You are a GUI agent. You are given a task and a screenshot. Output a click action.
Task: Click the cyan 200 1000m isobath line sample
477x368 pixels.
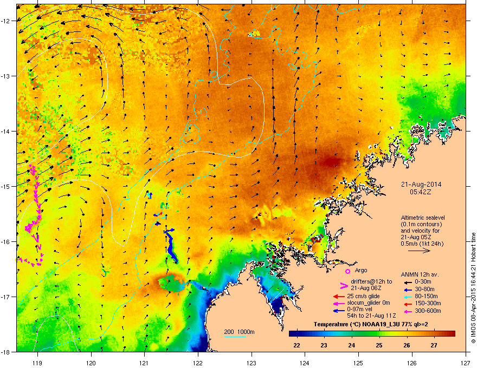tap(235, 337)
